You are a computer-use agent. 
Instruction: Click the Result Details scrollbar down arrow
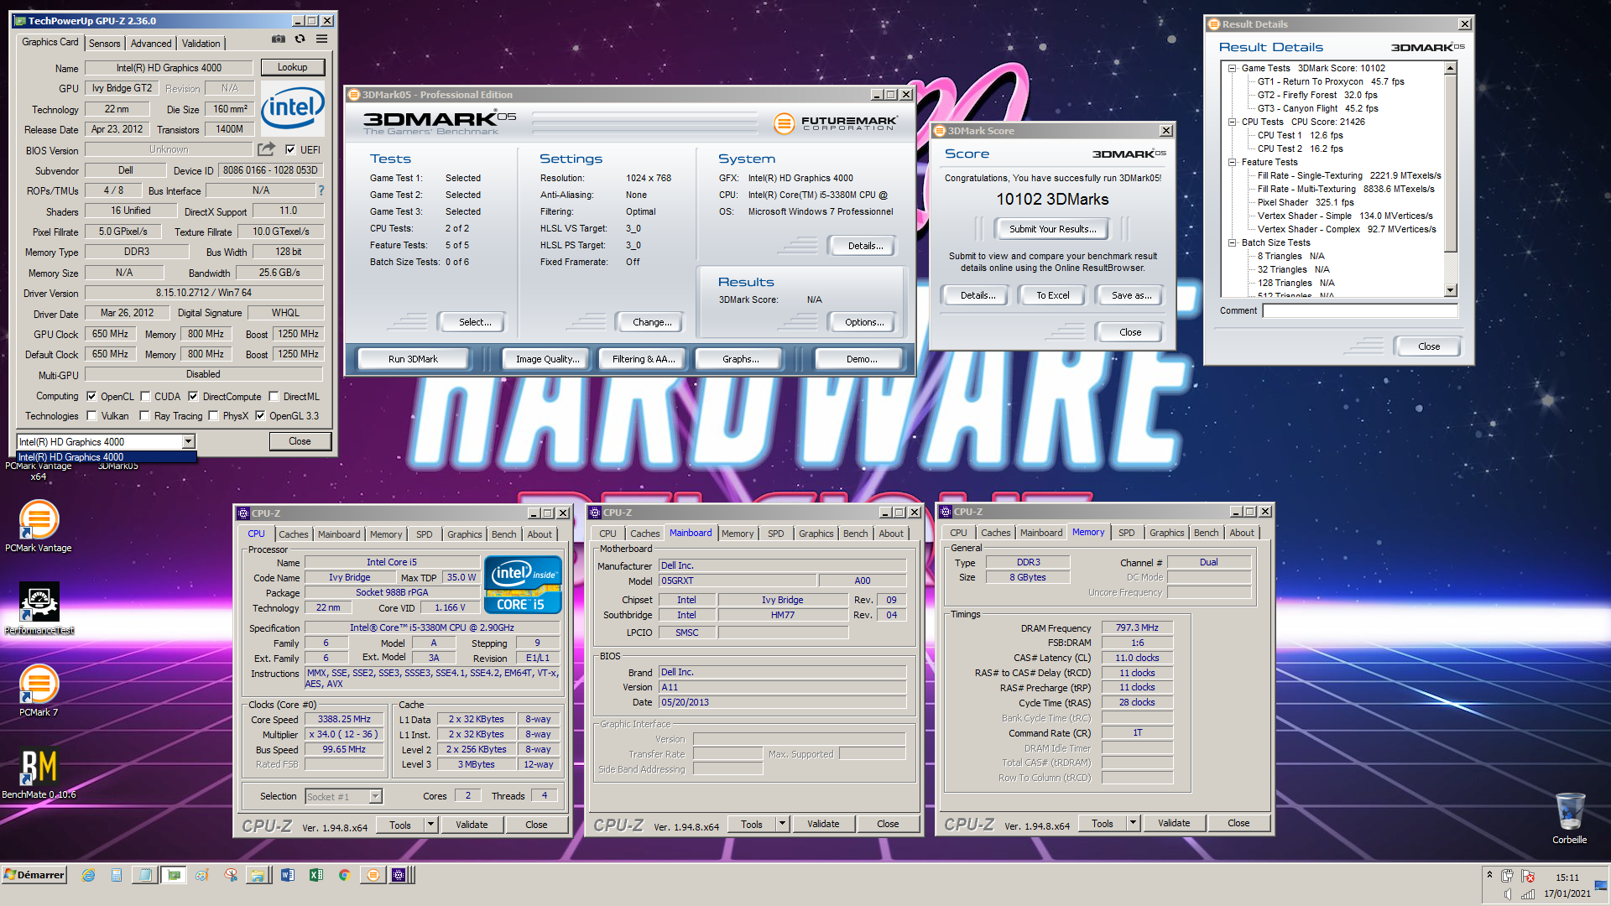pyautogui.click(x=1451, y=290)
